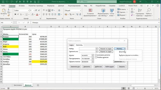Click the AutoSum sigma icon
161x90 pixels.
coord(132,9)
